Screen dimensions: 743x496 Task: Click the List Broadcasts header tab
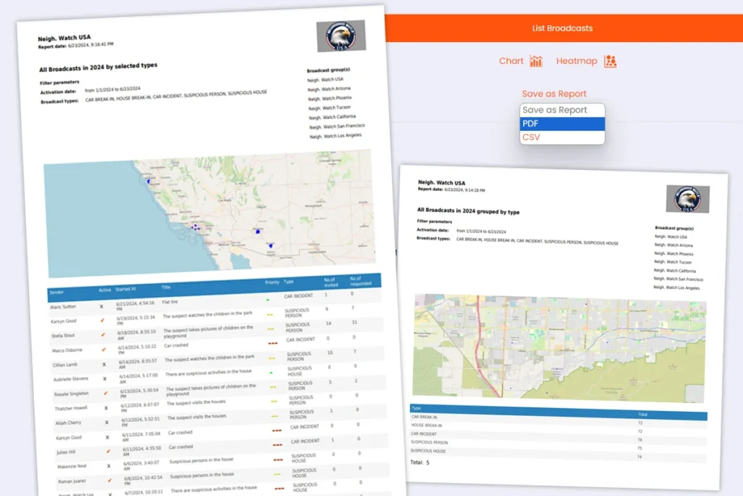coord(562,28)
